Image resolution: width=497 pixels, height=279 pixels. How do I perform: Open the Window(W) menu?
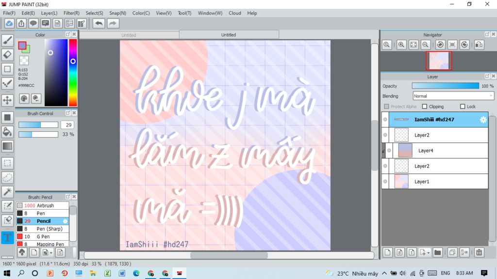pyautogui.click(x=210, y=13)
